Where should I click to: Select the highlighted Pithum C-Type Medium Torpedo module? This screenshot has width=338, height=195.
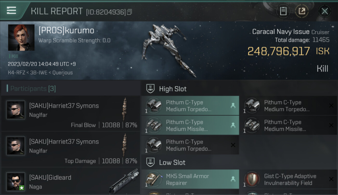tap(190, 106)
